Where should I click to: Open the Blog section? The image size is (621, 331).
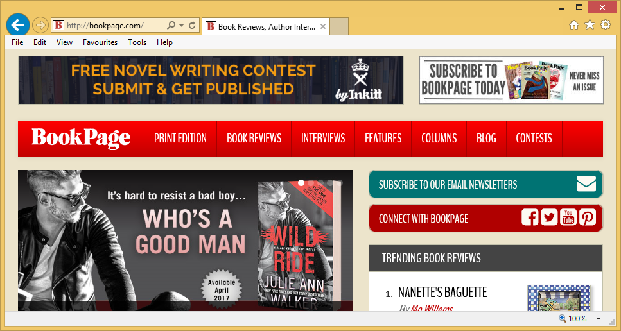point(486,139)
